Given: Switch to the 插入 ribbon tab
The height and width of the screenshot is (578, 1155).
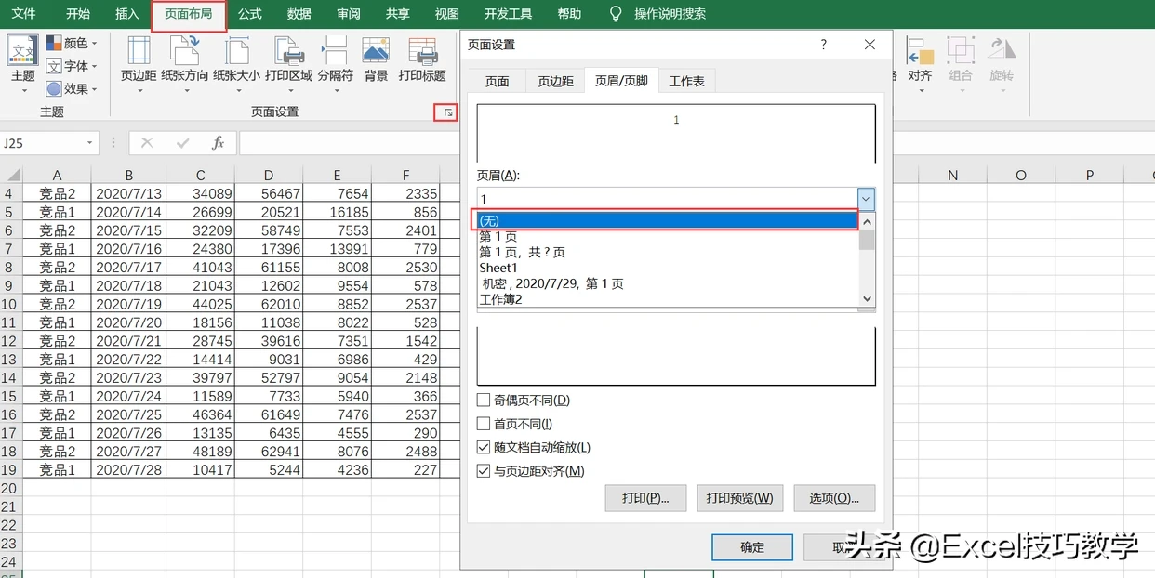Looking at the screenshot, I should [127, 14].
